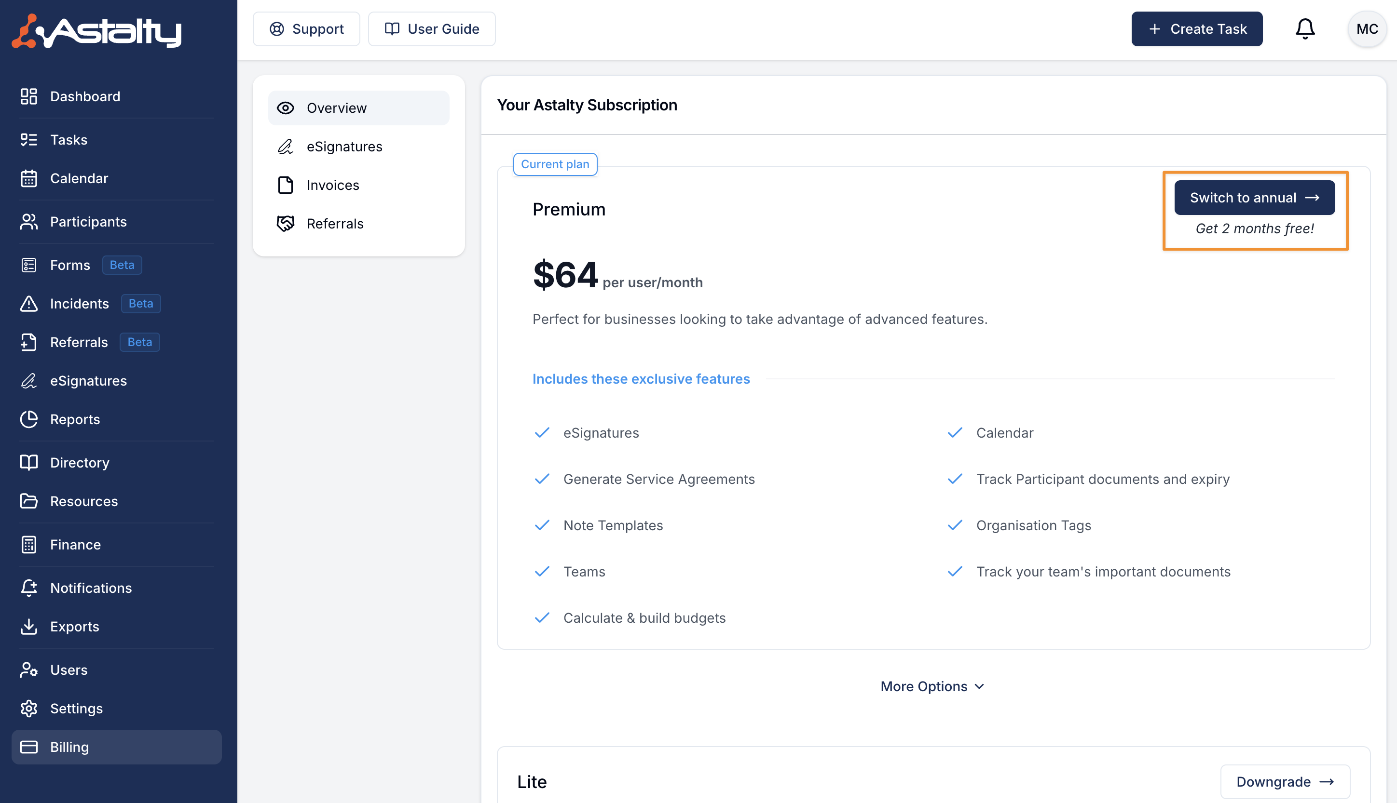1397x803 pixels.
Task: Open the Reports section
Action: [x=75, y=419]
